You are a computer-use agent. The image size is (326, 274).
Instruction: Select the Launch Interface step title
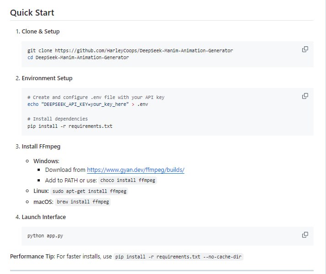click(43, 217)
